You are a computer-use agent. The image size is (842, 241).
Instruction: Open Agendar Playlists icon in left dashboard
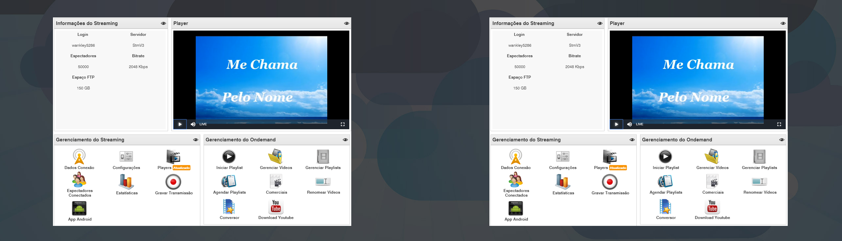pos(229,181)
